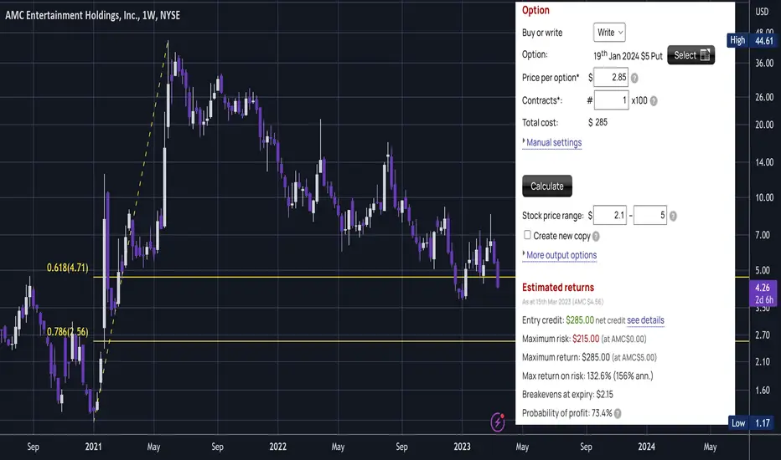
Task: Click the 0.618(4.71) Fibonacci level line label
Action: pyautogui.click(x=67, y=268)
